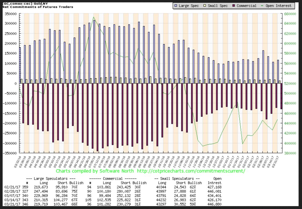The image size is (302, 209).
Task: Click the Charts compiled by Software North text
Action: click(95, 171)
